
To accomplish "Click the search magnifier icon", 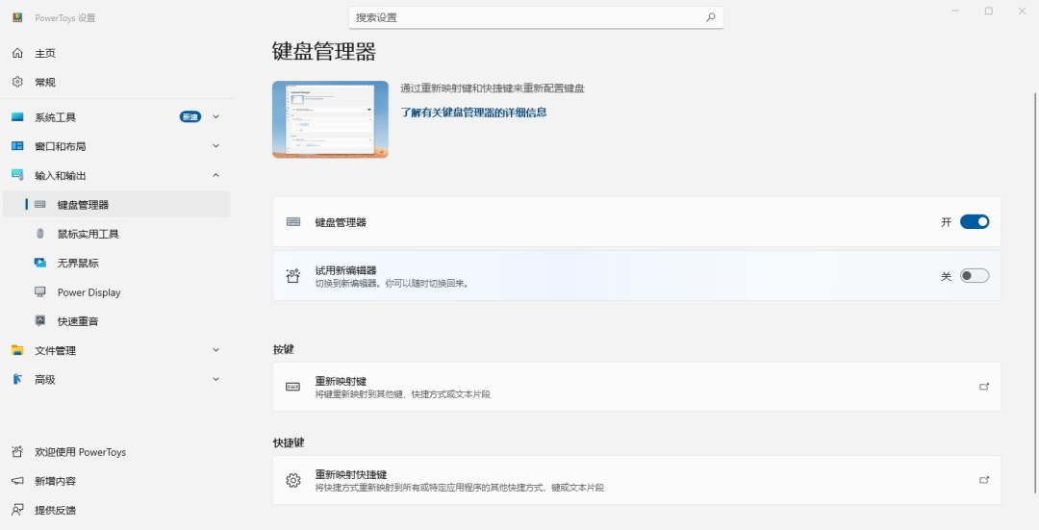I will (710, 18).
